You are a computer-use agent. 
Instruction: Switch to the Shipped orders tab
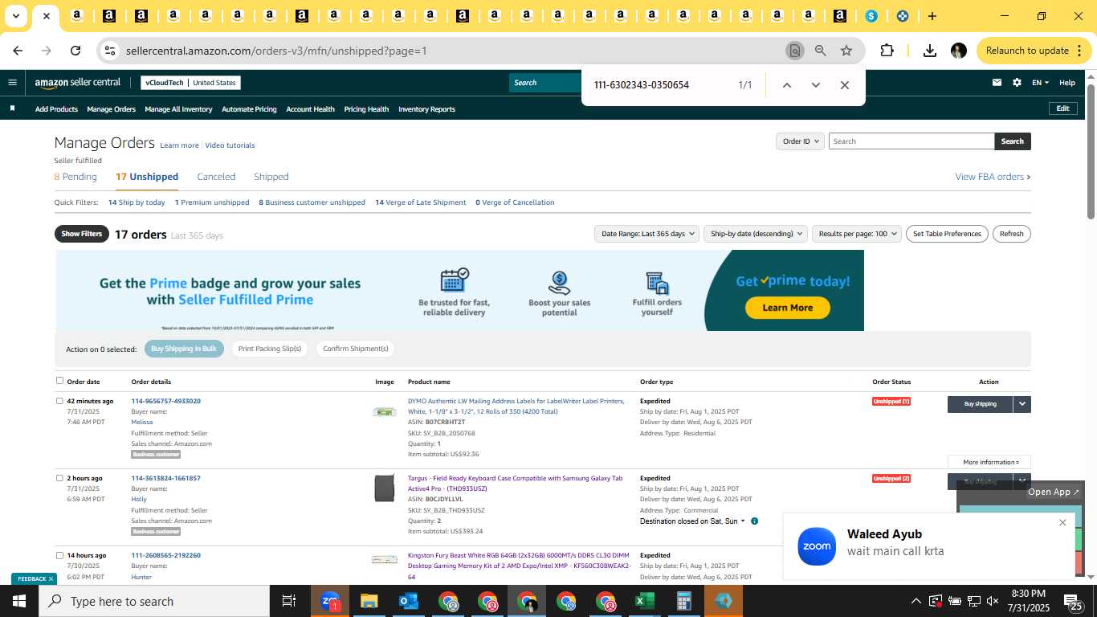coord(271,177)
